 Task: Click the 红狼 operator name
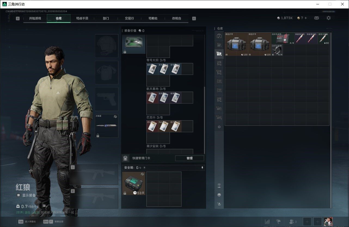point(23,187)
